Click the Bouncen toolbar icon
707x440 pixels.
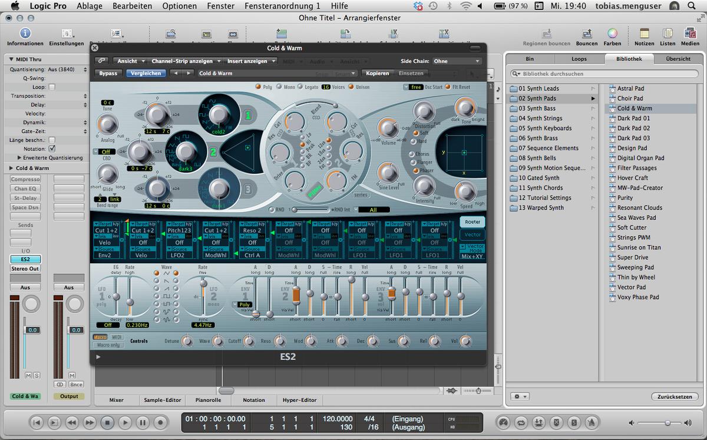[x=587, y=34]
